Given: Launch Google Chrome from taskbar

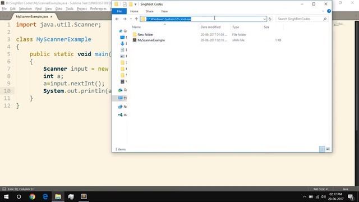Looking at the screenshot, I should click(32, 197).
